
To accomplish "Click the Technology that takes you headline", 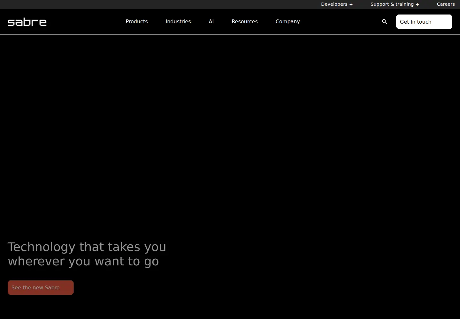I will pos(87,254).
